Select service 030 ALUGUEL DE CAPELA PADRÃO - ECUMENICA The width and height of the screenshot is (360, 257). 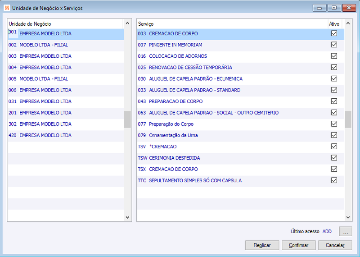pyautogui.click(x=241, y=79)
